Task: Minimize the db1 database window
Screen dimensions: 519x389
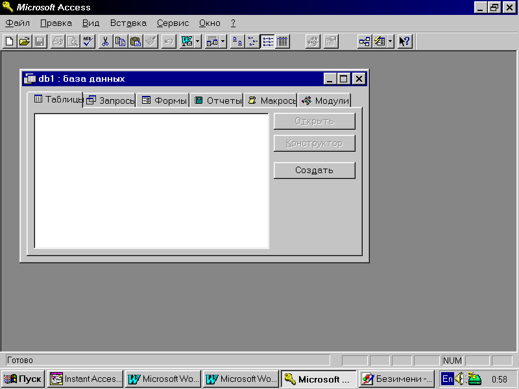Action: pos(330,78)
